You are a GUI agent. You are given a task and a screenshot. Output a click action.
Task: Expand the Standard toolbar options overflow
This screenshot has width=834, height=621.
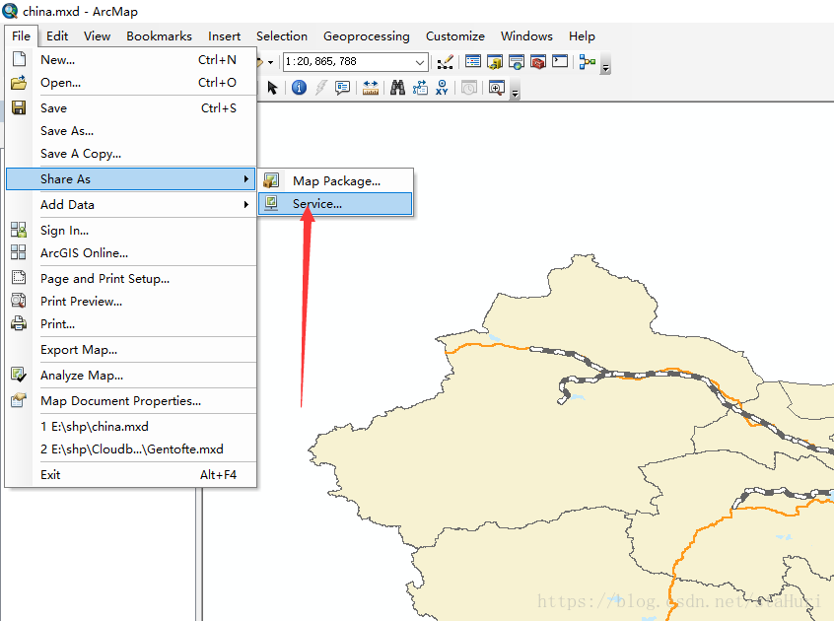pyautogui.click(x=605, y=65)
